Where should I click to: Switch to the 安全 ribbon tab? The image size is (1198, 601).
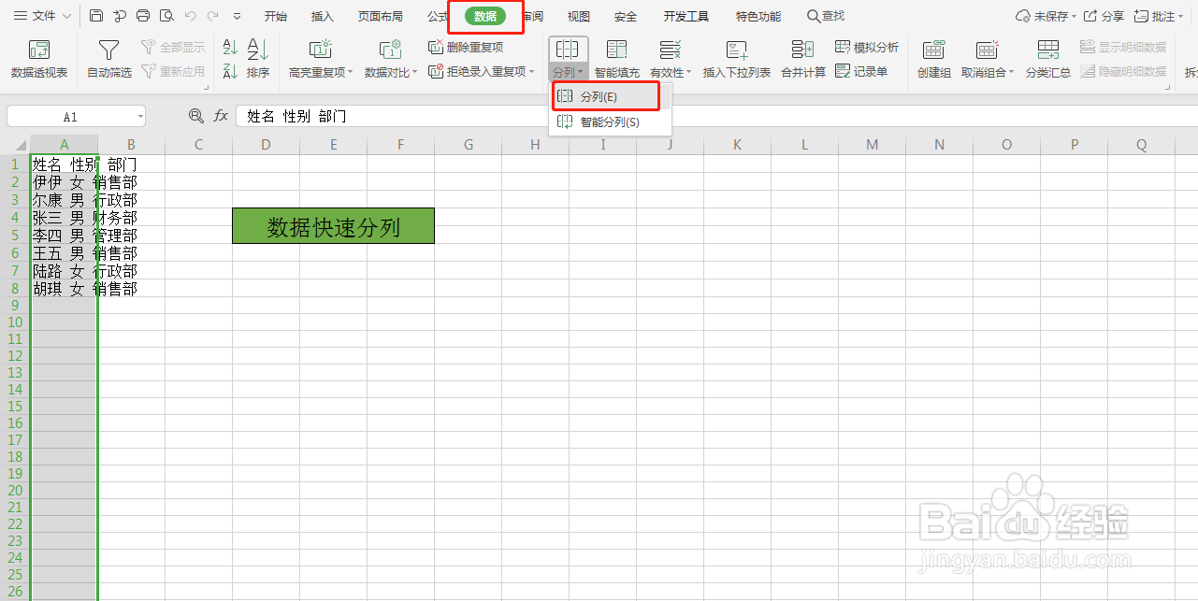[x=626, y=16]
